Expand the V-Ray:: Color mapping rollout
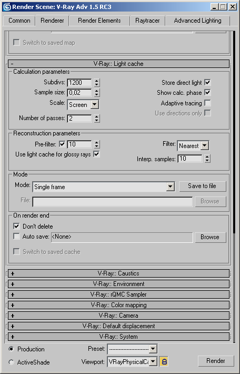 pyautogui.click(x=118, y=305)
